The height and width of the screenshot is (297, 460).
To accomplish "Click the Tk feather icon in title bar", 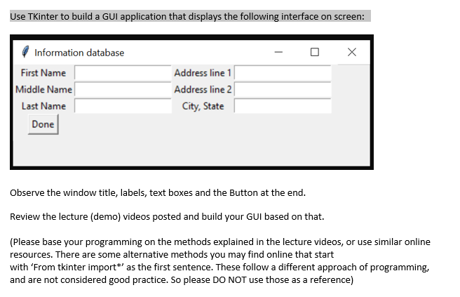I will point(25,52).
